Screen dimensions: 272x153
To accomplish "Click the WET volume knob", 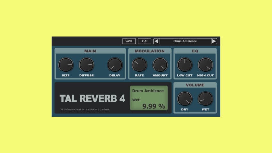I will point(205,99).
